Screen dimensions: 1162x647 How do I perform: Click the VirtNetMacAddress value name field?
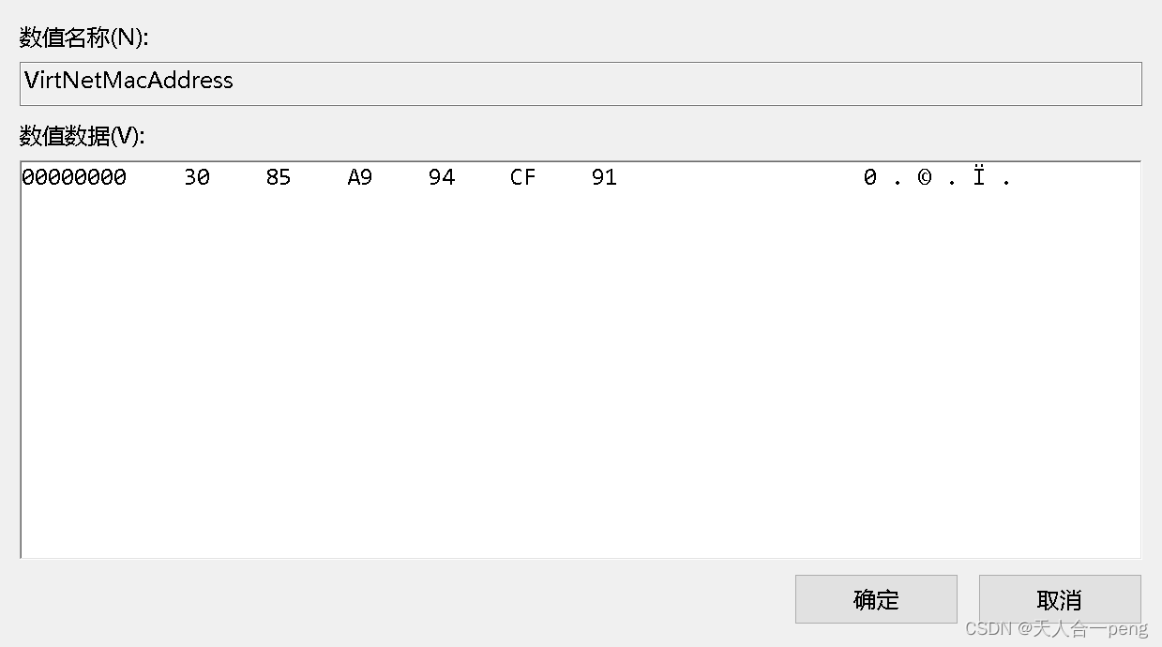point(581,83)
